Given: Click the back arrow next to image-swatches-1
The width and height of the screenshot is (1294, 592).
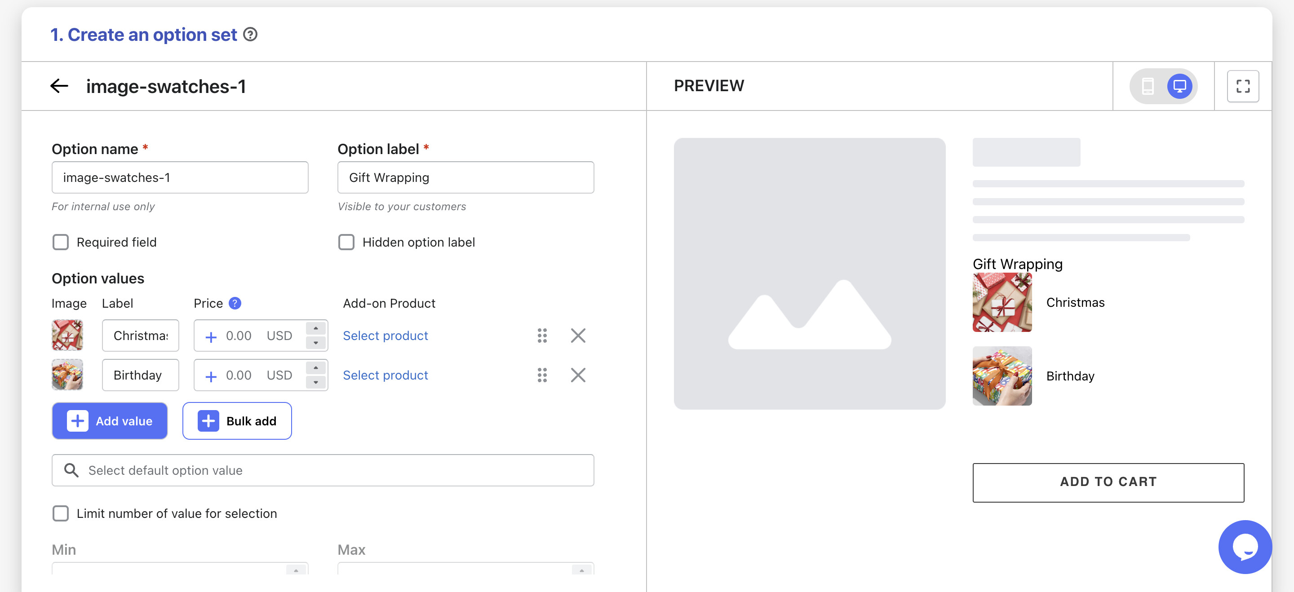Looking at the screenshot, I should pyautogui.click(x=59, y=86).
